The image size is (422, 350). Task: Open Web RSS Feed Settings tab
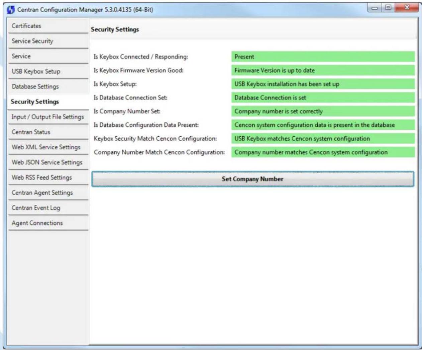coord(48,178)
